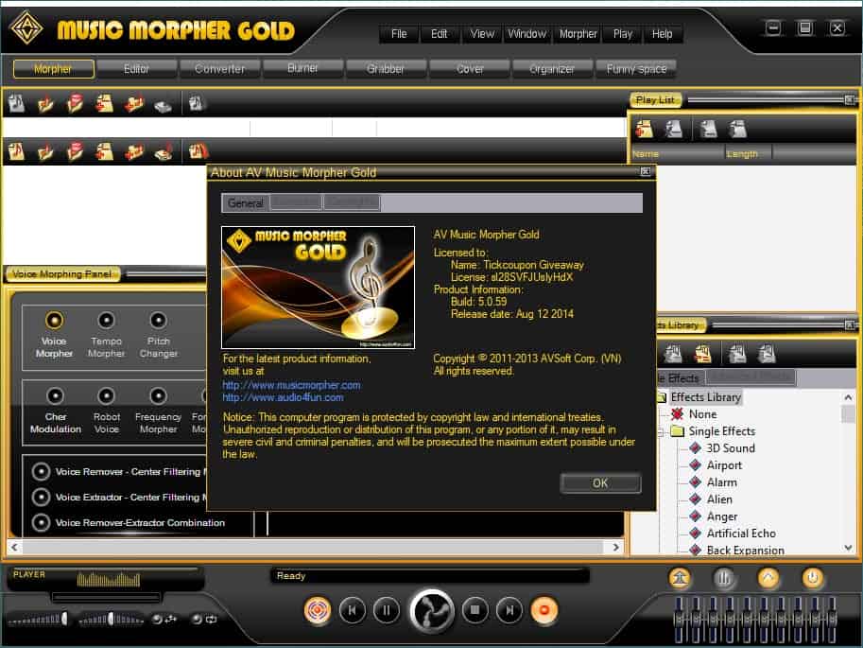Open the Morpher menu
This screenshot has width=863, height=648.
[x=578, y=34]
